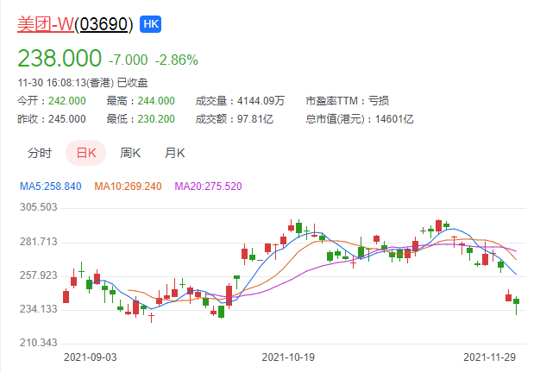Click the x-axis date 2021-11-29
The width and height of the screenshot is (540, 373).
489,357
